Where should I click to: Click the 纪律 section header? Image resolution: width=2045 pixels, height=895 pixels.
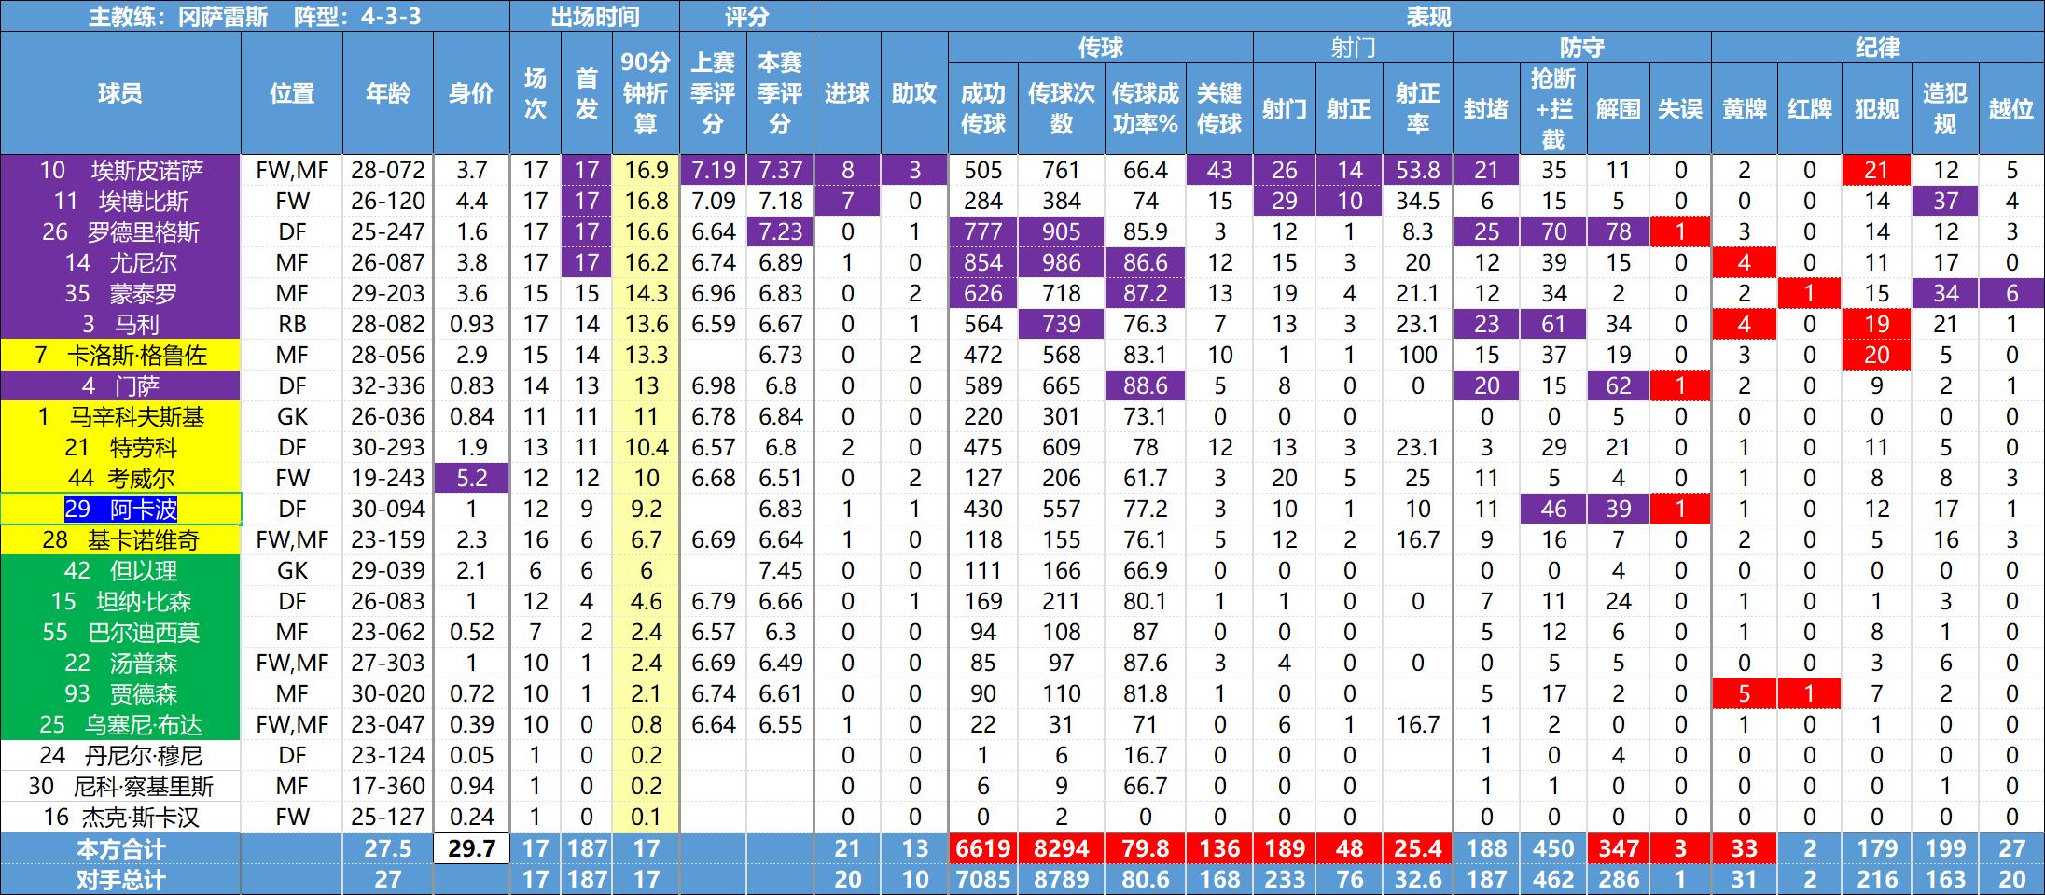pos(1878,48)
